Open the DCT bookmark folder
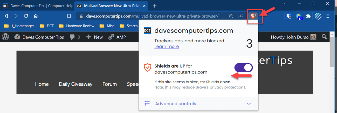The image size is (337, 113). coord(46,26)
